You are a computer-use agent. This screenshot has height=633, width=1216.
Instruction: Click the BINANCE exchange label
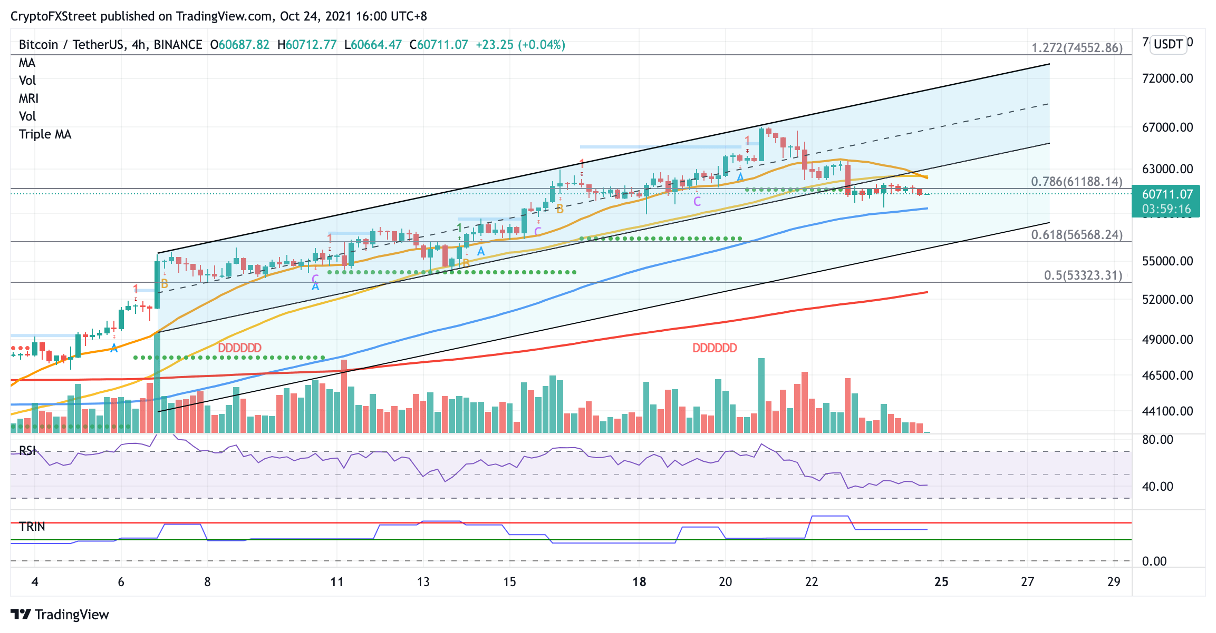(x=178, y=45)
